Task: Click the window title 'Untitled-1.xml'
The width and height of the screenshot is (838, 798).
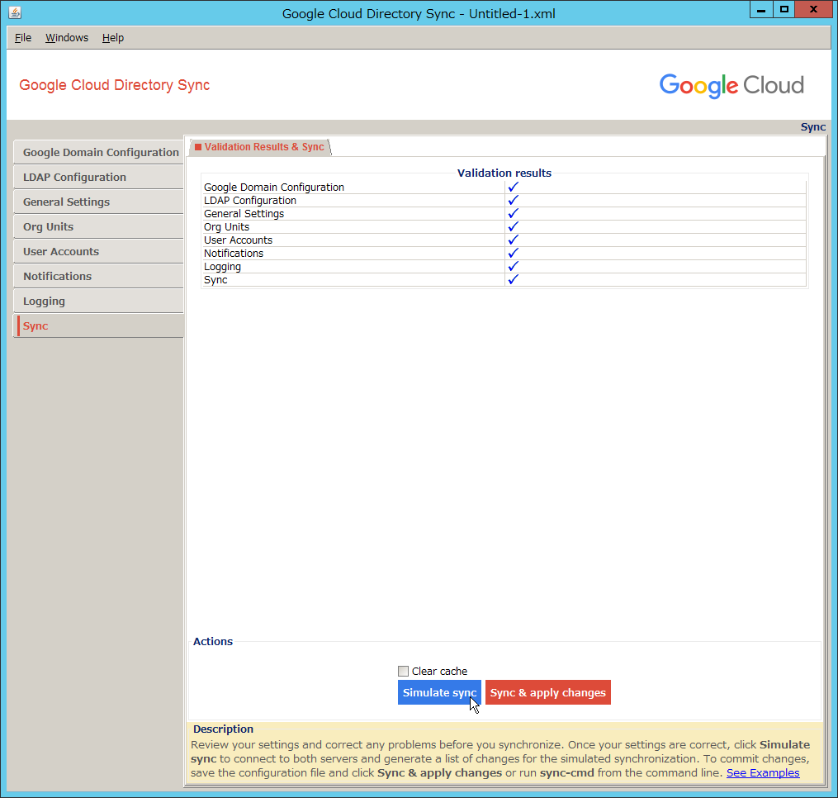Action: 512,13
